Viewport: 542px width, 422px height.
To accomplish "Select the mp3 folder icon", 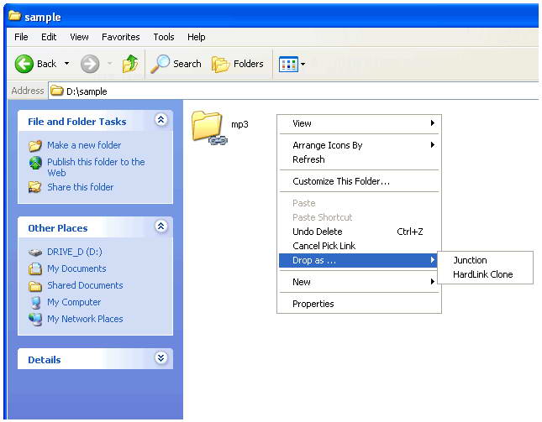I will pyautogui.click(x=207, y=126).
